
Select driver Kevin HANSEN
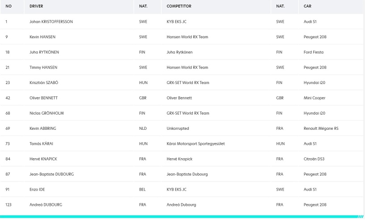43,37
